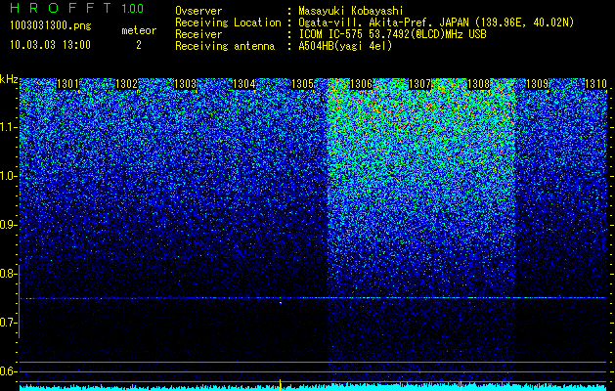Screen dimensions: 615x391
Task: Click the meteor count value 2
Action: coord(139,45)
